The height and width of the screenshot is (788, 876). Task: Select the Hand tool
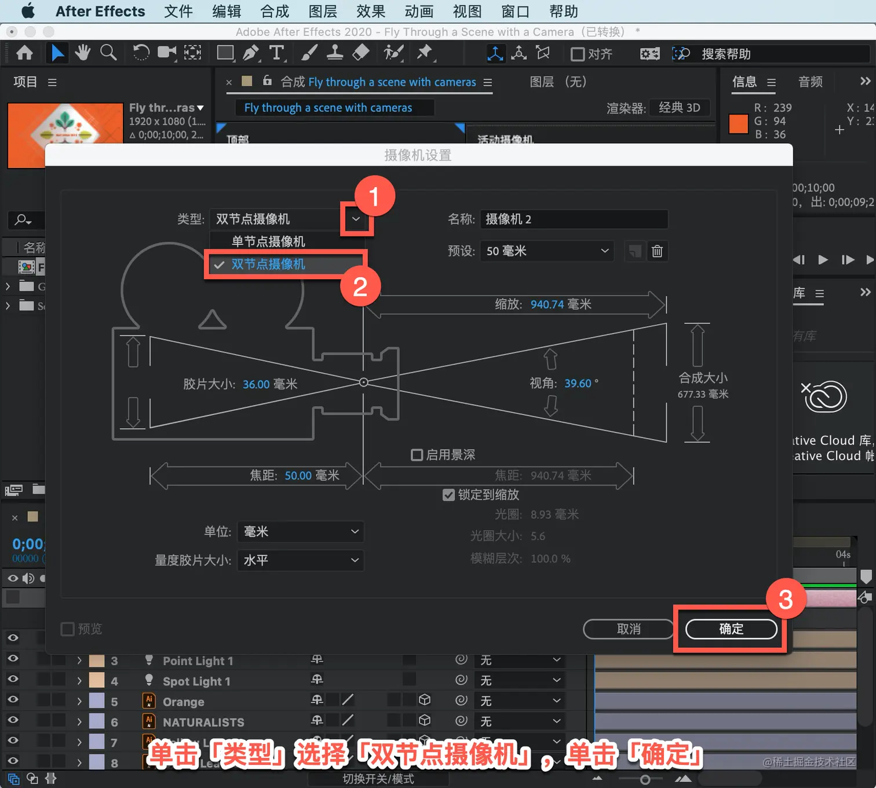click(83, 53)
